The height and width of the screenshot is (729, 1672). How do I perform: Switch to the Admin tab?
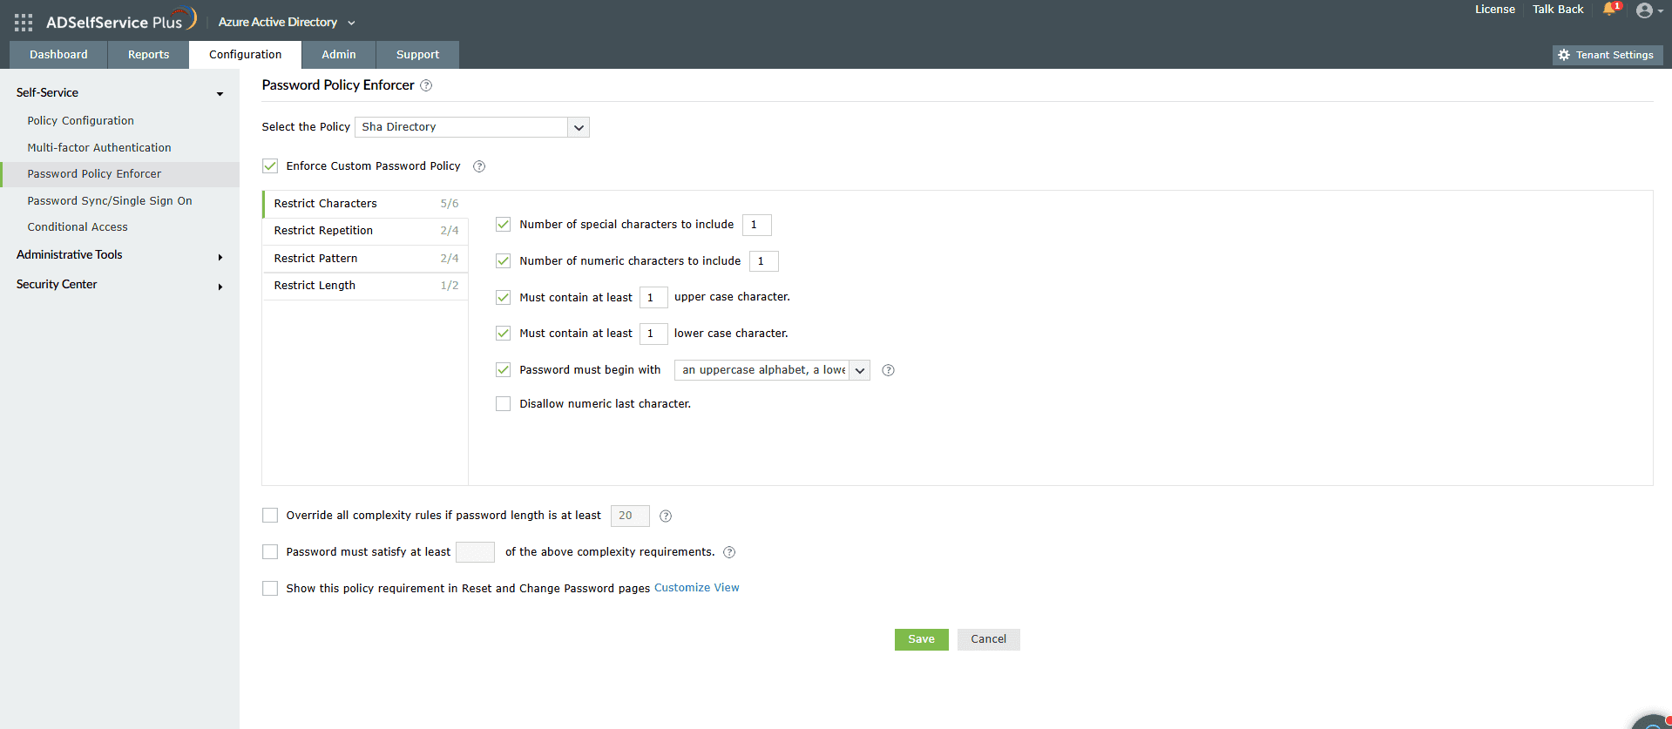339,54
